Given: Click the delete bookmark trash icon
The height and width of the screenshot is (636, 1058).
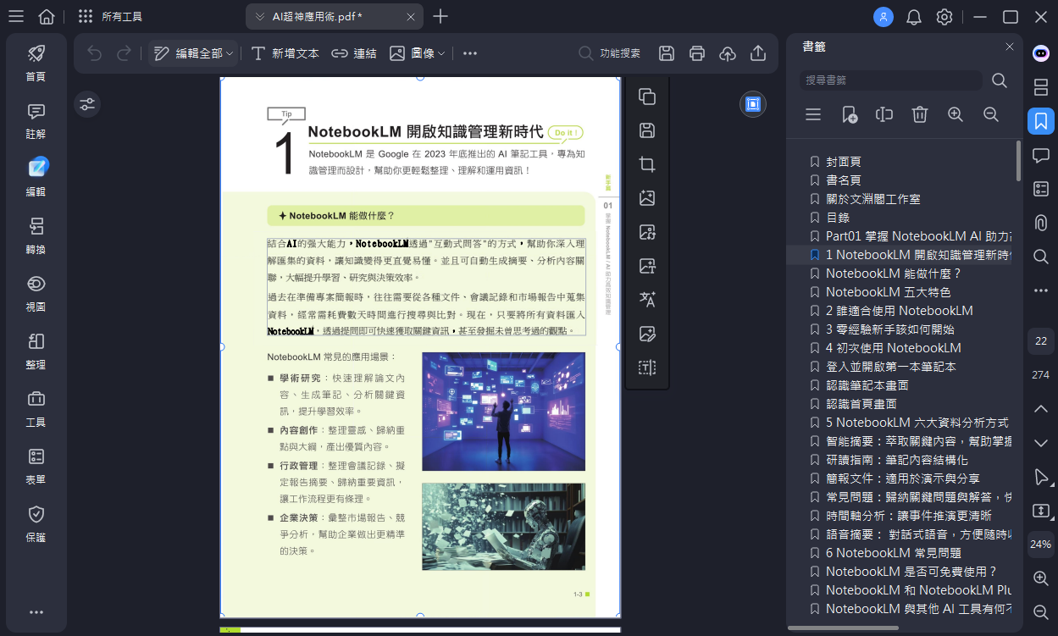Looking at the screenshot, I should 920,114.
